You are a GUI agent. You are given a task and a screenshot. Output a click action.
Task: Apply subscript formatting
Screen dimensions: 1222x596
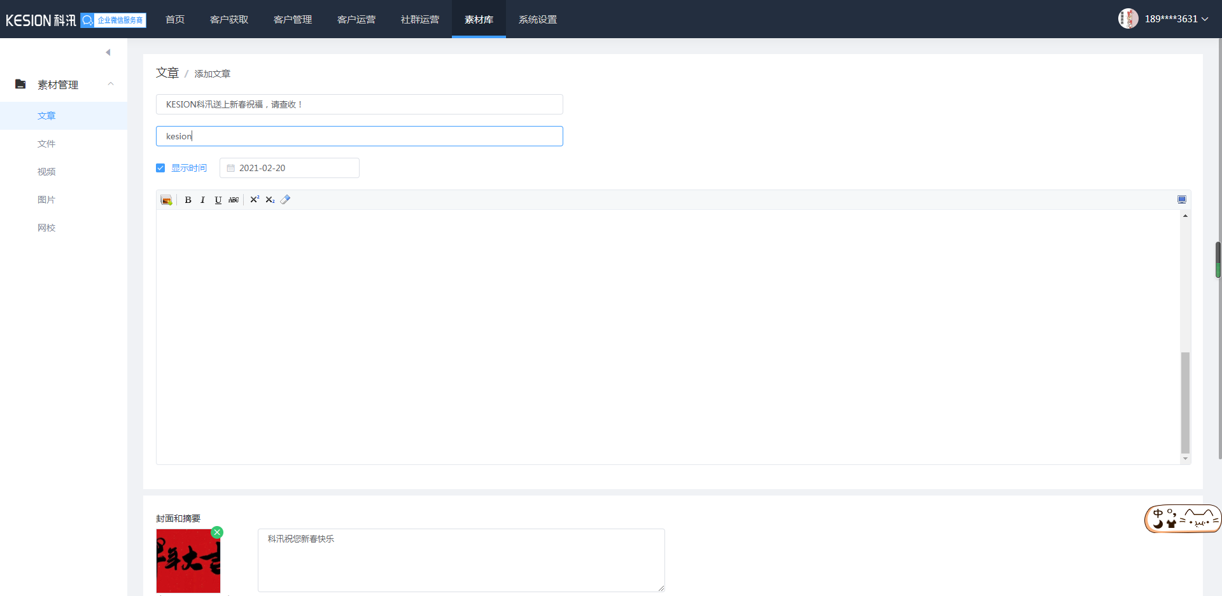270,200
